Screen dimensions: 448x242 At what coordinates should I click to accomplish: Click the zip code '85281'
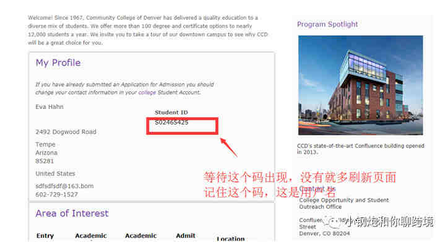[x=45, y=161]
